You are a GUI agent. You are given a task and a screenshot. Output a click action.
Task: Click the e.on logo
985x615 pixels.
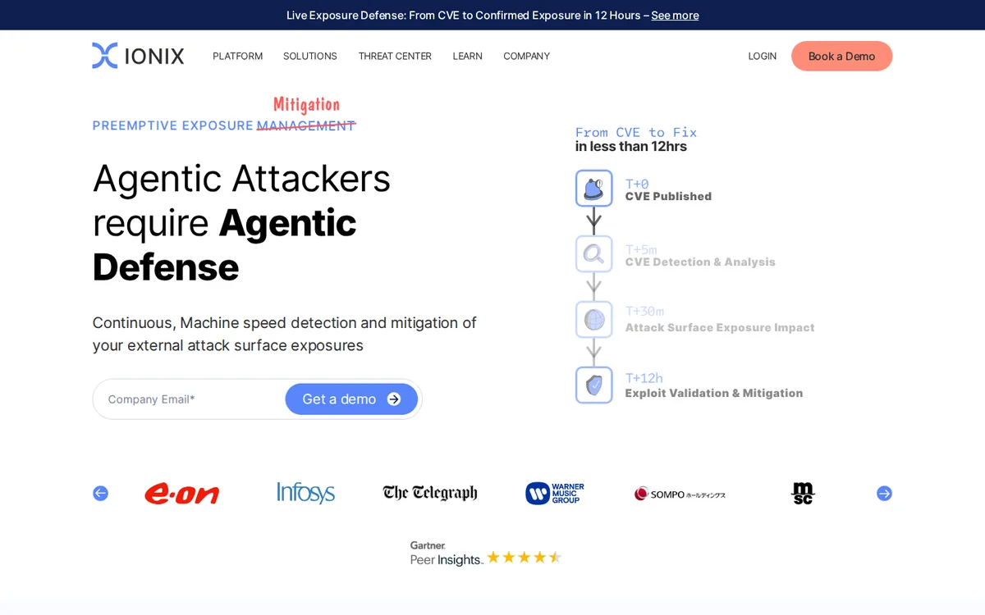tap(182, 494)
